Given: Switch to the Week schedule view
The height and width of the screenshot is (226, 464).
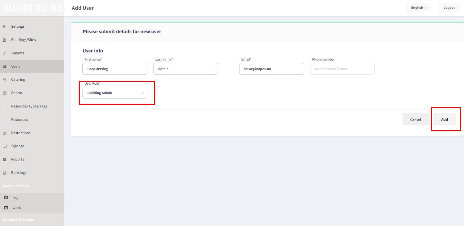Looking at the screenshot, I should click(x=6, y=207).
